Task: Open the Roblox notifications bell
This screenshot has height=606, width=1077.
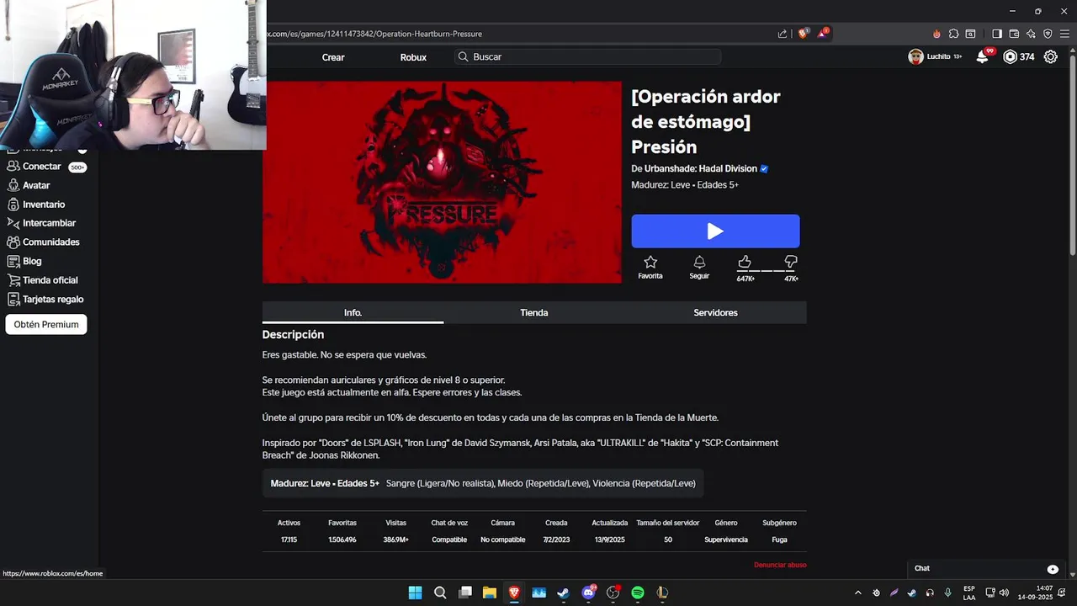Action: pyautogui.click(x=983, y=56)
